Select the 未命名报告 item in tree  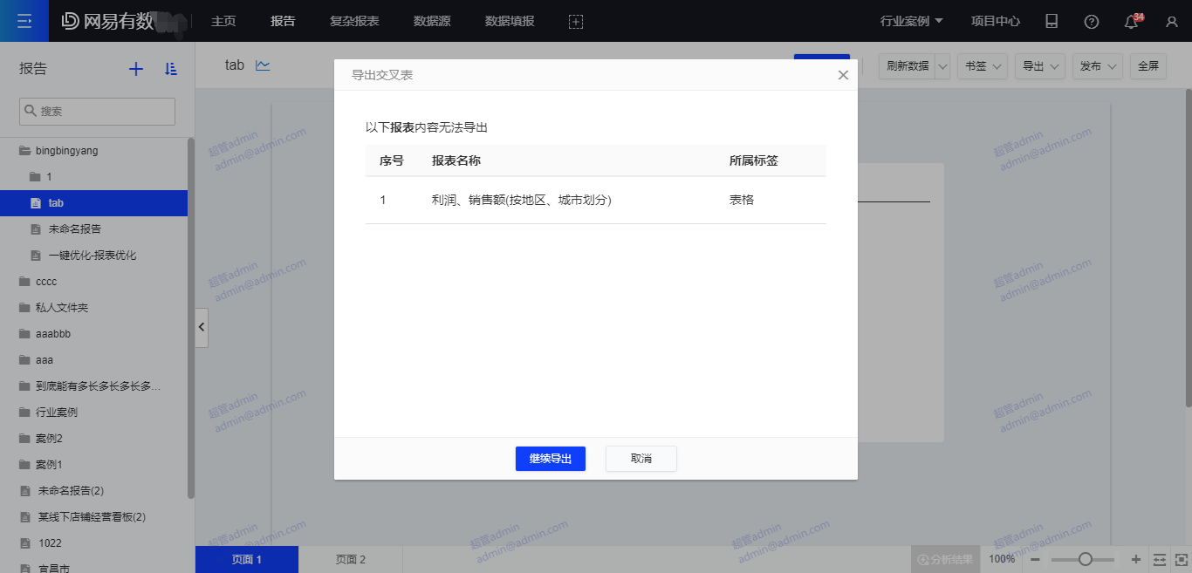point(75,229)
